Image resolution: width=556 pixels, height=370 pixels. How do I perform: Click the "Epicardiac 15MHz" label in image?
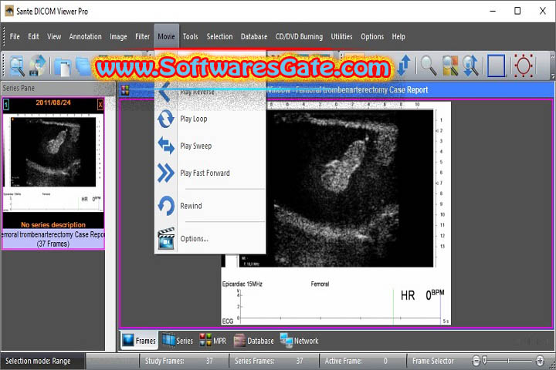(x=242, y=284)
